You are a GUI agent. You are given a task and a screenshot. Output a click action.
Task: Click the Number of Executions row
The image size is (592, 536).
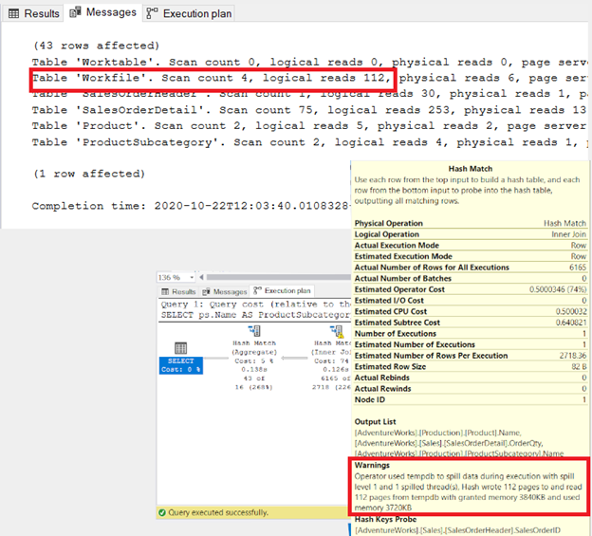(x=470, y=333)
